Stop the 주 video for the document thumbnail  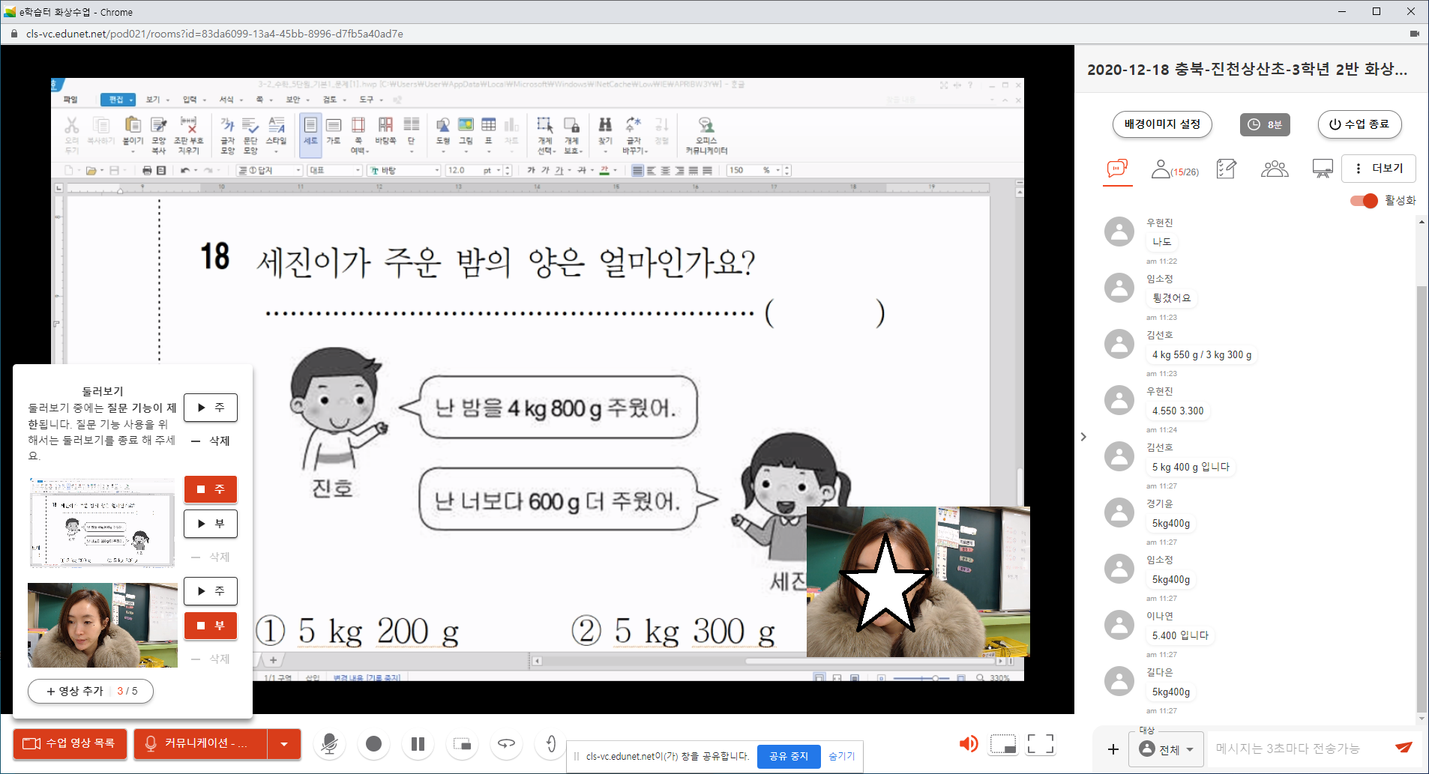tap(211, 489)
